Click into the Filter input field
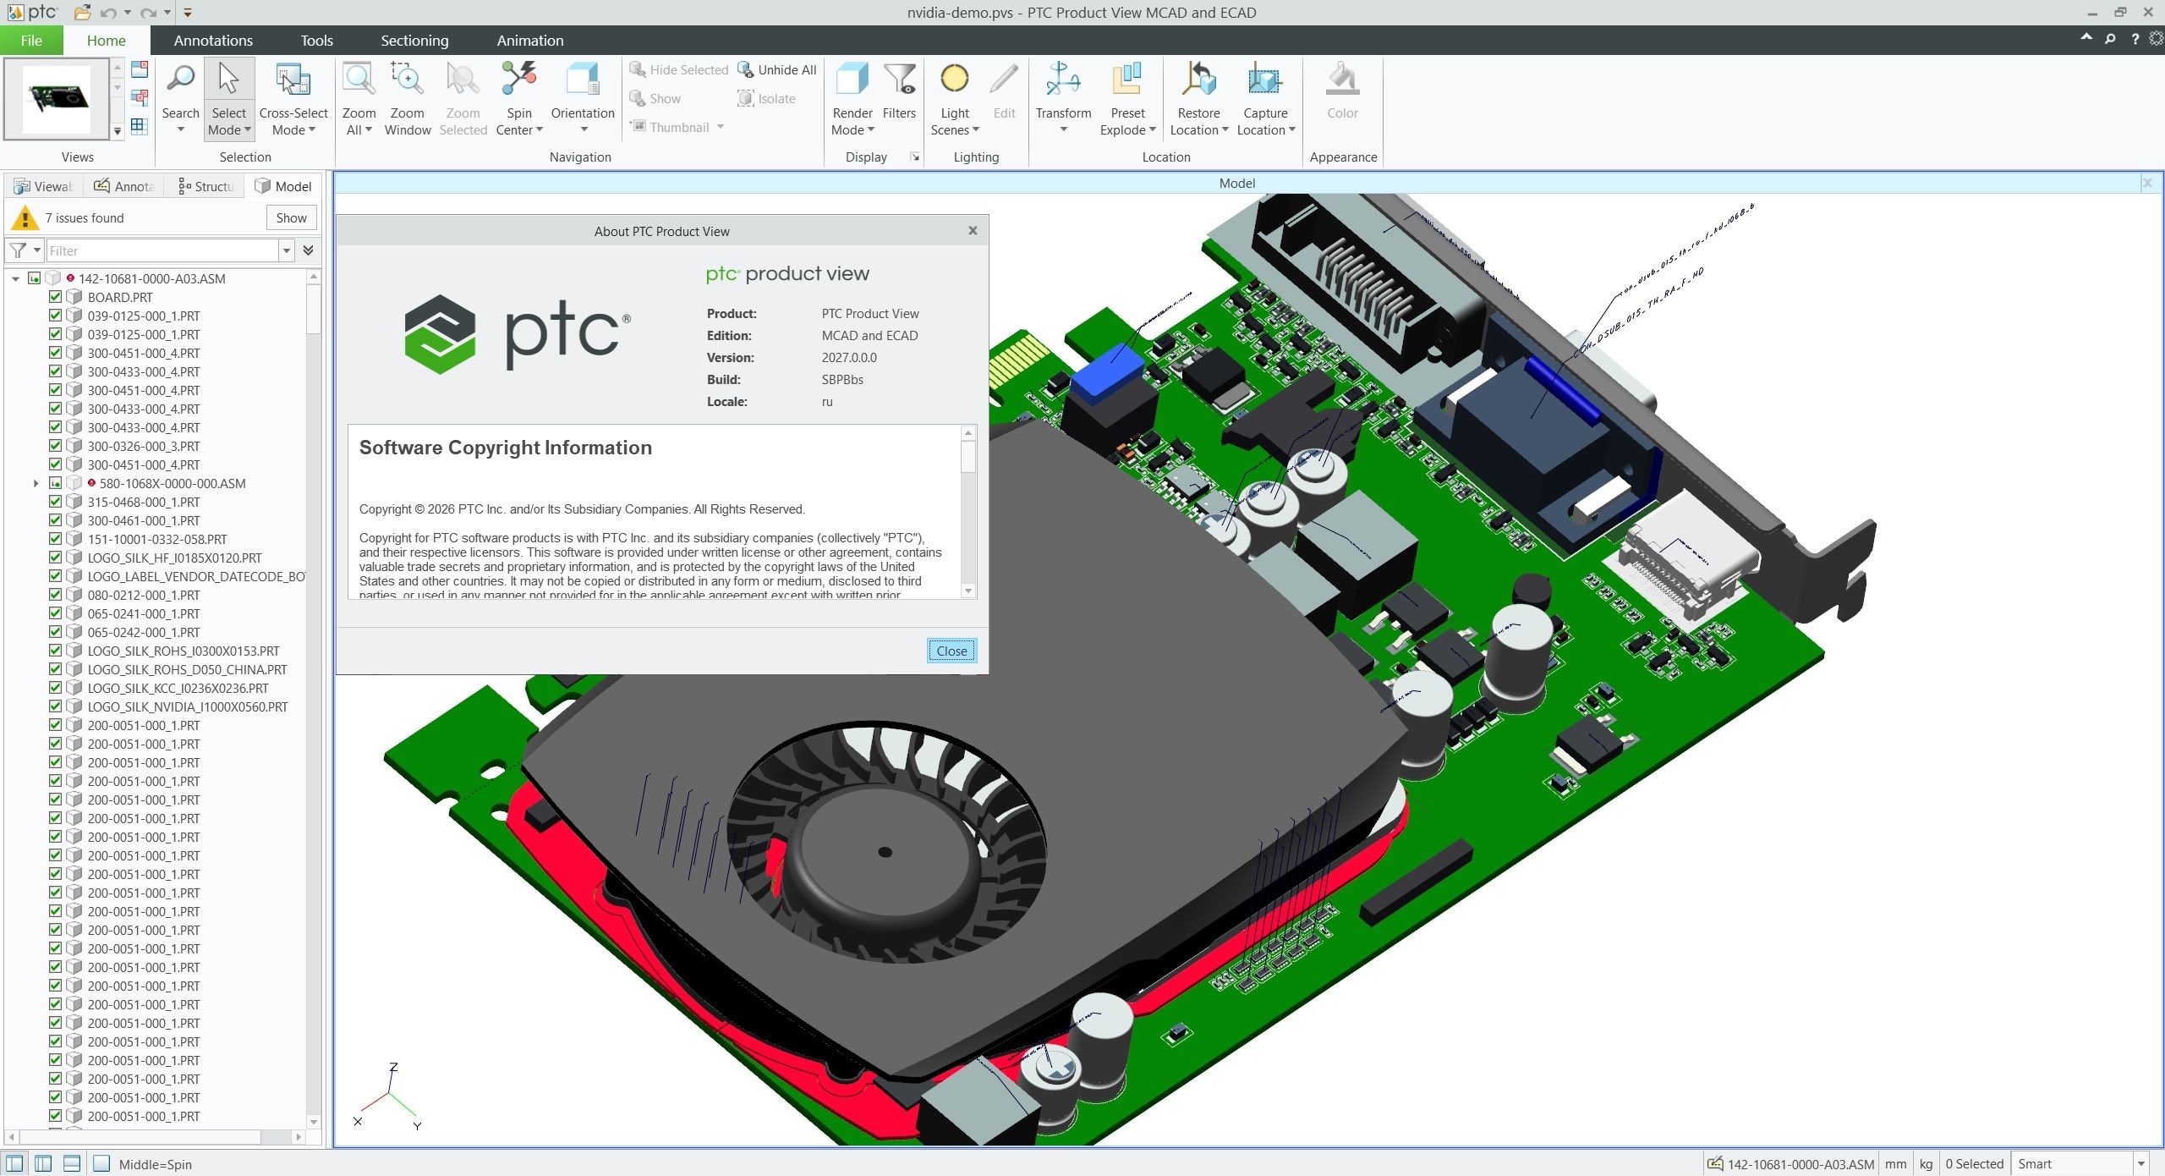The width and height of the screenshot is (2165, 1176). click(162, 250)
